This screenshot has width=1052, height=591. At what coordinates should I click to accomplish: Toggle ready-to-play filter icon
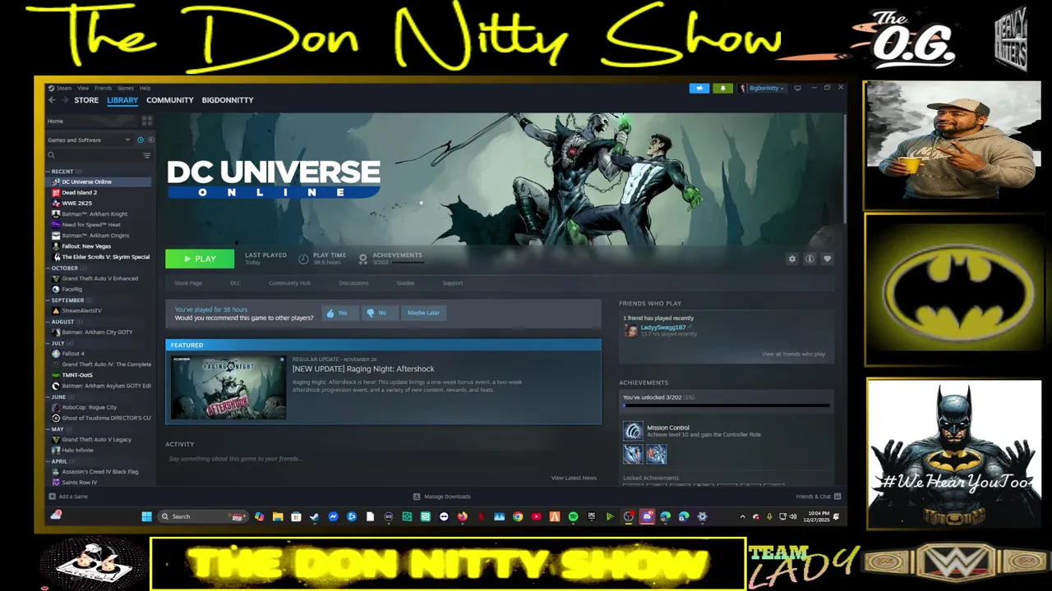(150, 140)
